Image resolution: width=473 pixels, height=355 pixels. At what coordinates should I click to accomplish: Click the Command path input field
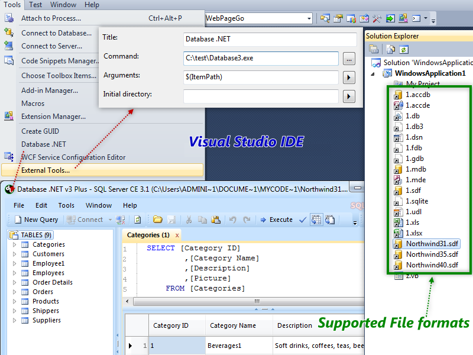click(x=261, y=58)
